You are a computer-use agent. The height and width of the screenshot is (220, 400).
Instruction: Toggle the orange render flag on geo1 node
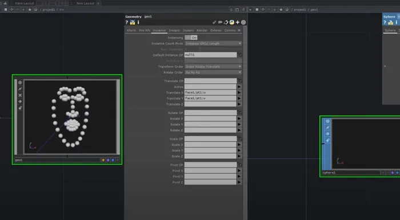click(103, 160)
